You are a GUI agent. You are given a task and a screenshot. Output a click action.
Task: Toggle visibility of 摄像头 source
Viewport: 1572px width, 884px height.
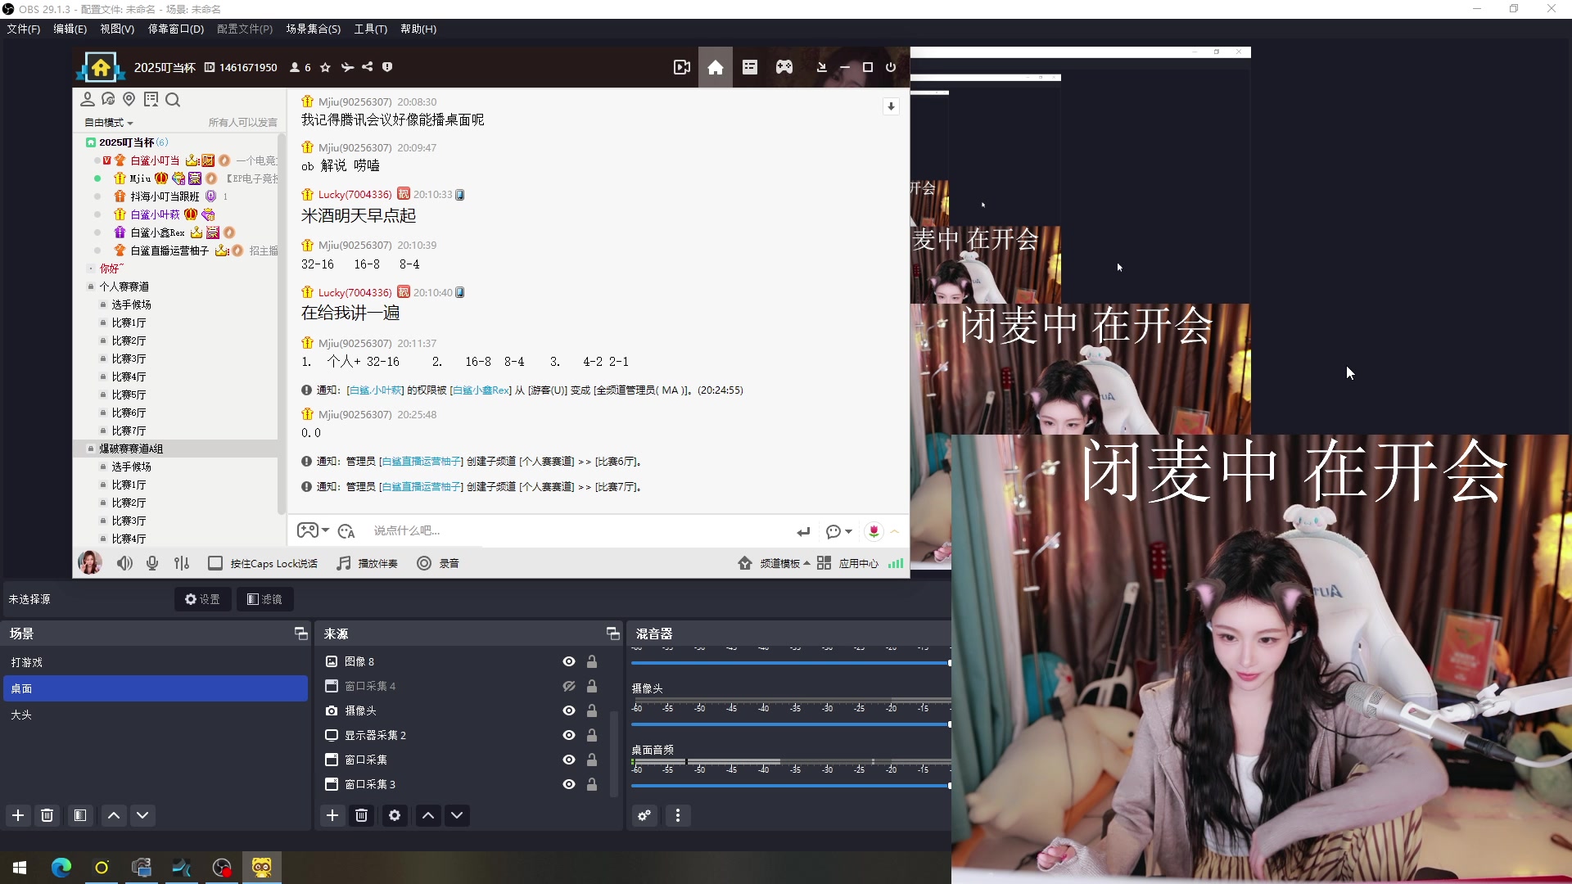coord(569,710)
